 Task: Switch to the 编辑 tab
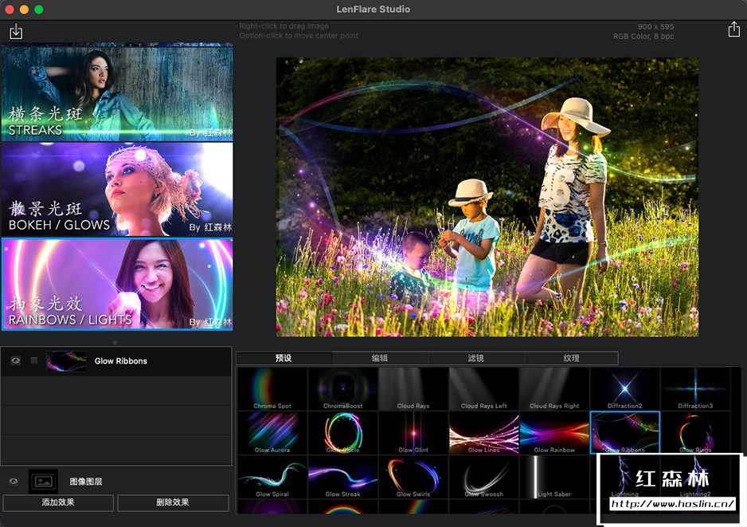[380, 359]
